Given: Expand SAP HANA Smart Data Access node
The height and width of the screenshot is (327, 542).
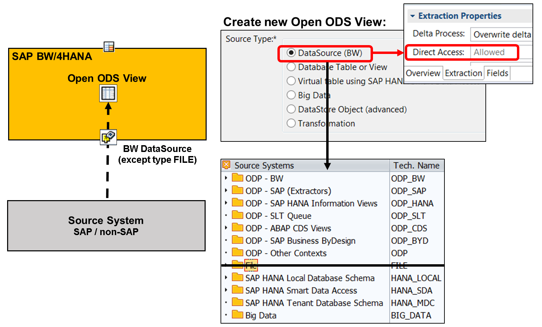Looking at the screenshot, I should [226, 290].
